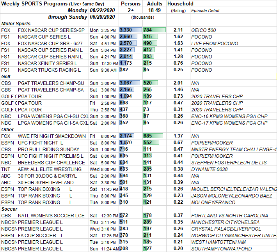Image resolution: width=277 pixels, height=252 pixels.
Task: Select the TNT network cell
Action: 9,169
